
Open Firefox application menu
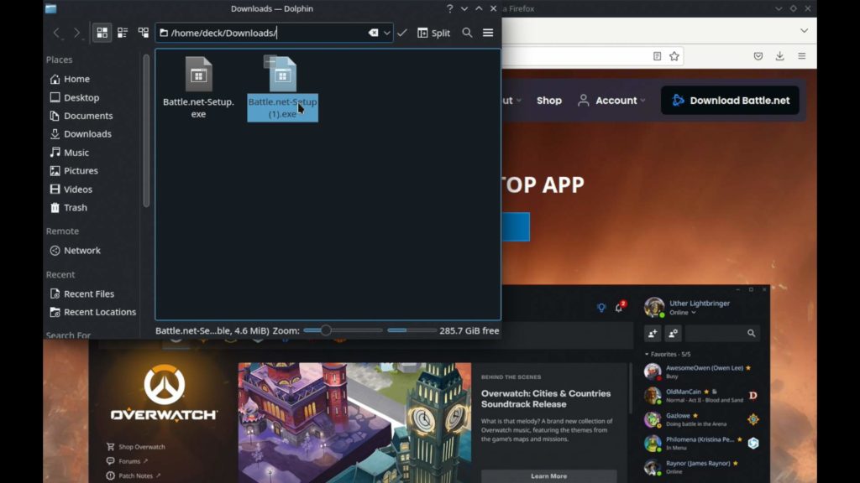tap(801, 56)
